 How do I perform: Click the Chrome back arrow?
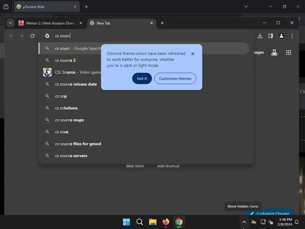click(11, 36)
